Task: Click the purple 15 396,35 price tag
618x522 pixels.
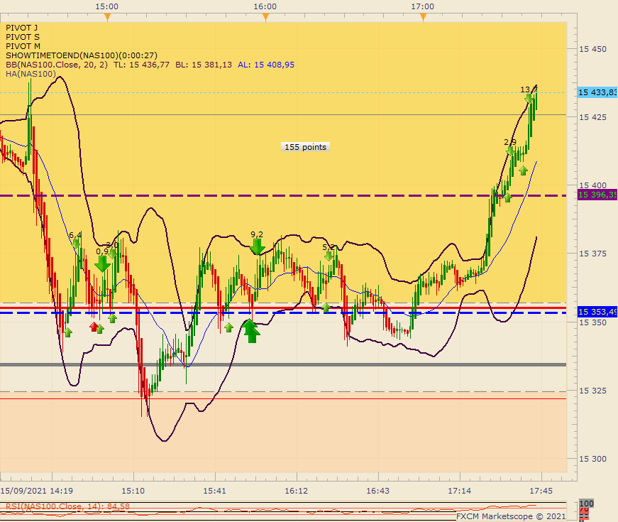Action: pyautogui.click(x=597, y=195)
